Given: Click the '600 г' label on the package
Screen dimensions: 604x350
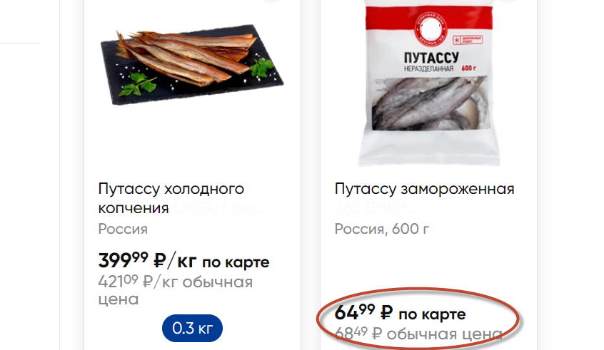Looking at the screenshot, I should click(x=468, y=68).
